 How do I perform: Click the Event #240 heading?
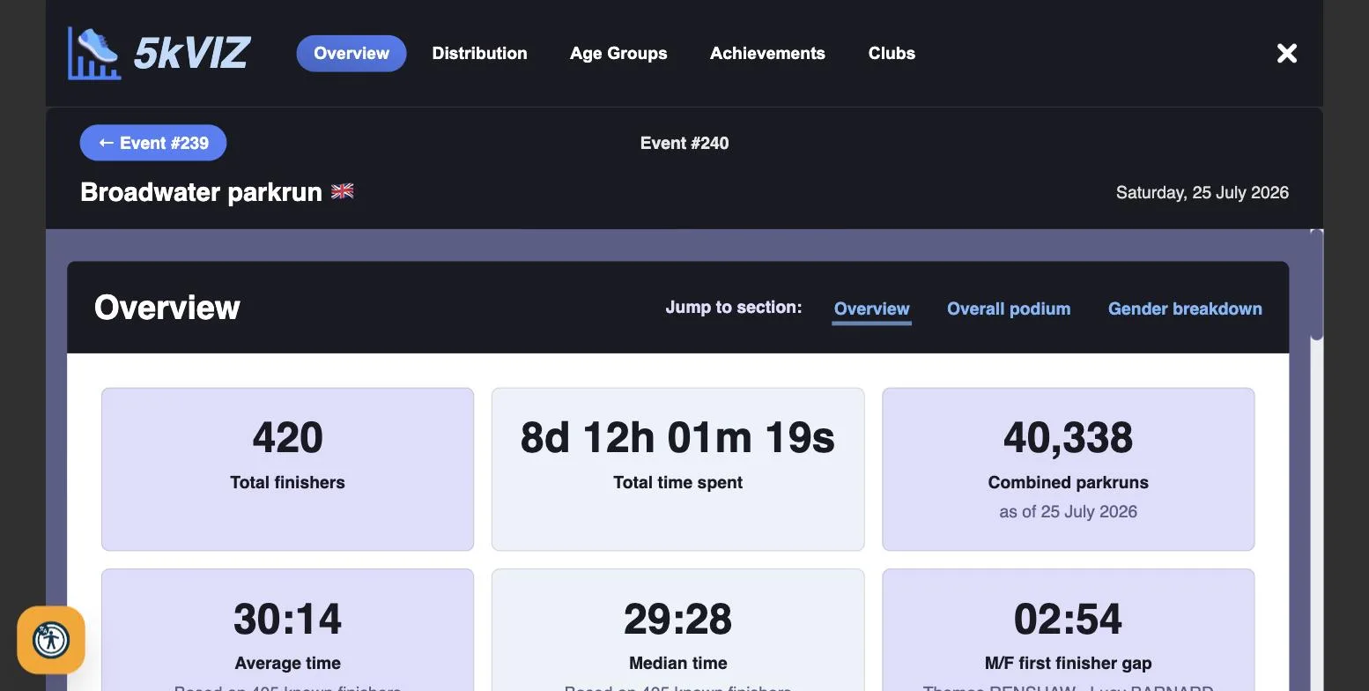(684, 144)
